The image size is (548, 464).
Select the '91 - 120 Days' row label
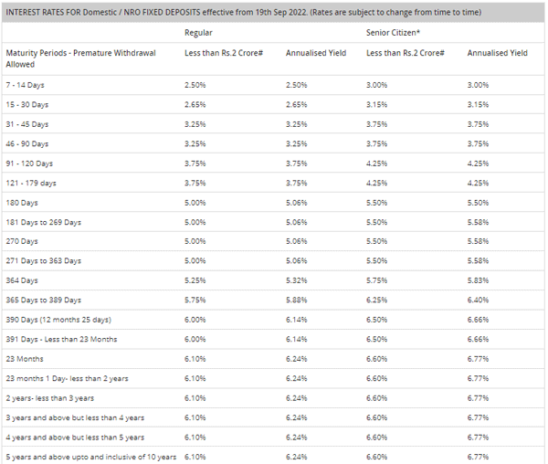[x=29, y=163]
